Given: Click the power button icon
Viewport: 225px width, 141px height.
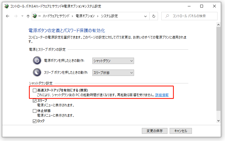Looking at the screenshot, I should [37, 61].
